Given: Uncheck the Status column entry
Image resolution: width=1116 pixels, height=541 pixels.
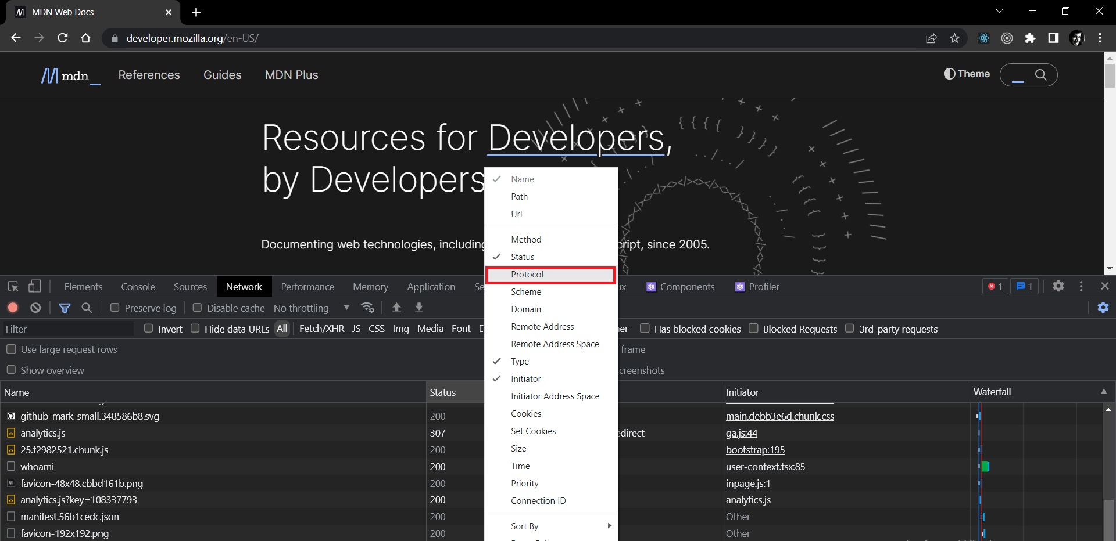Looking at the screenshot, I should pos(551,257).
